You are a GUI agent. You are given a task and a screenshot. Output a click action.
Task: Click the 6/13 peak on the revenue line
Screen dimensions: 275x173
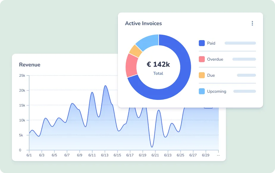(x=105, y=86)
